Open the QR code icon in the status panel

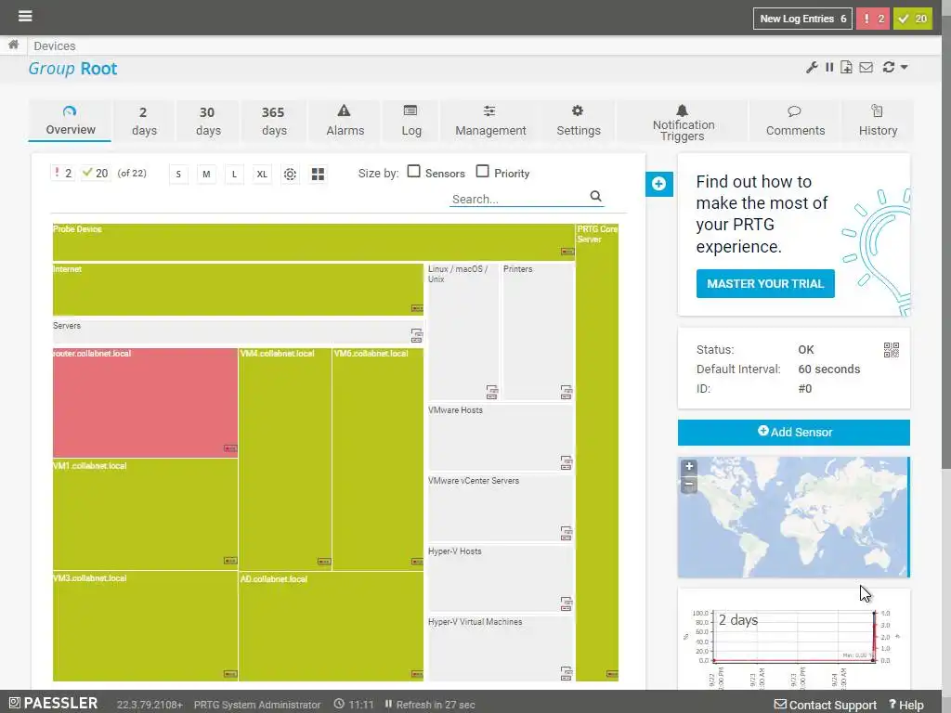click(x=891, y=350)
